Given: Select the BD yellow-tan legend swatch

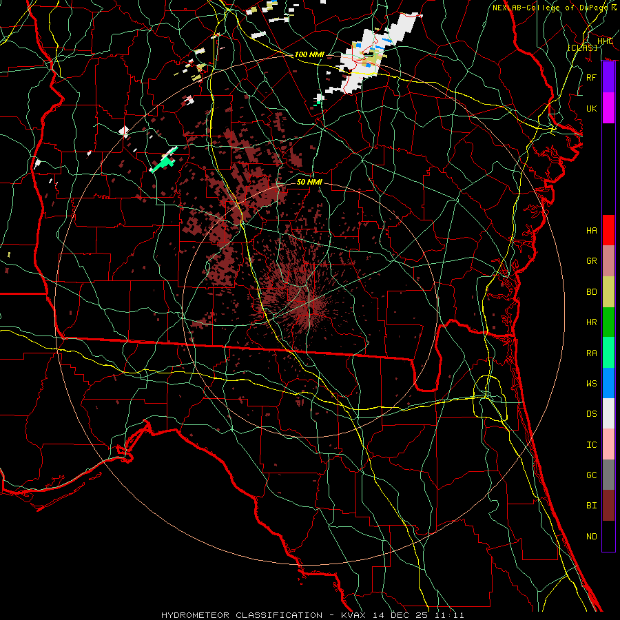Looking at the screenshot, I should pyautogui.click(x=608, y=291).
